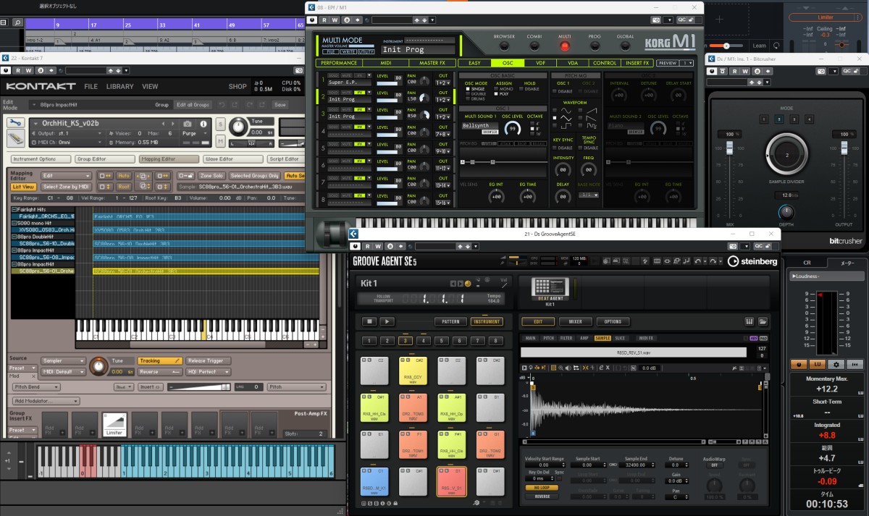The image size is (869, 516).
Task: Collapse the Fairlight Hits group
Action: coord(14,208)
